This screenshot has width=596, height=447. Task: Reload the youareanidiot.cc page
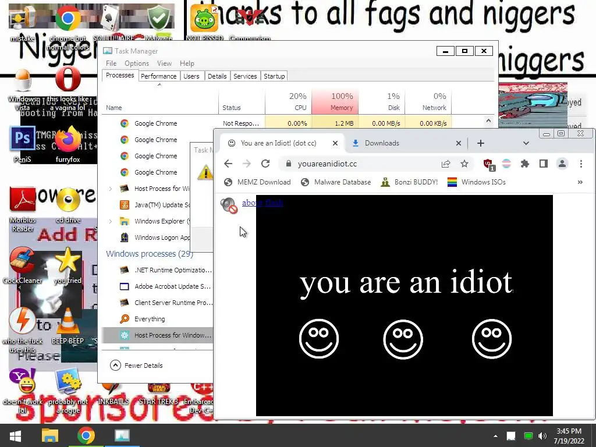coord(265,164)
